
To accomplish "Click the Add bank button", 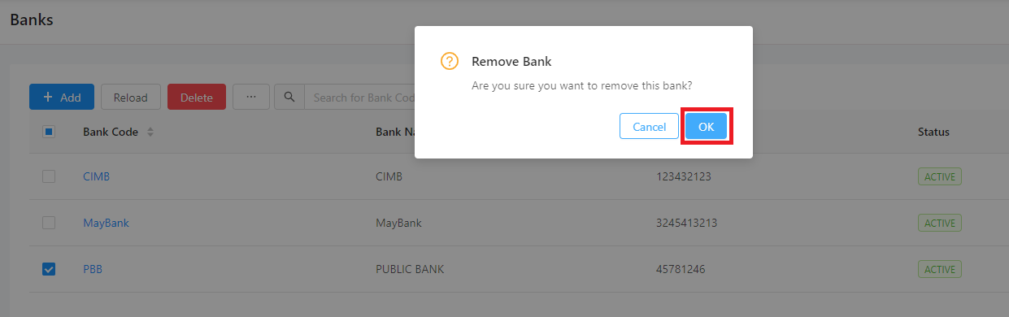I will point(62,97).
